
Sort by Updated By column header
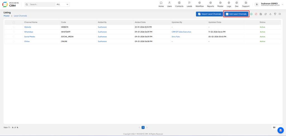pos(177,22)
